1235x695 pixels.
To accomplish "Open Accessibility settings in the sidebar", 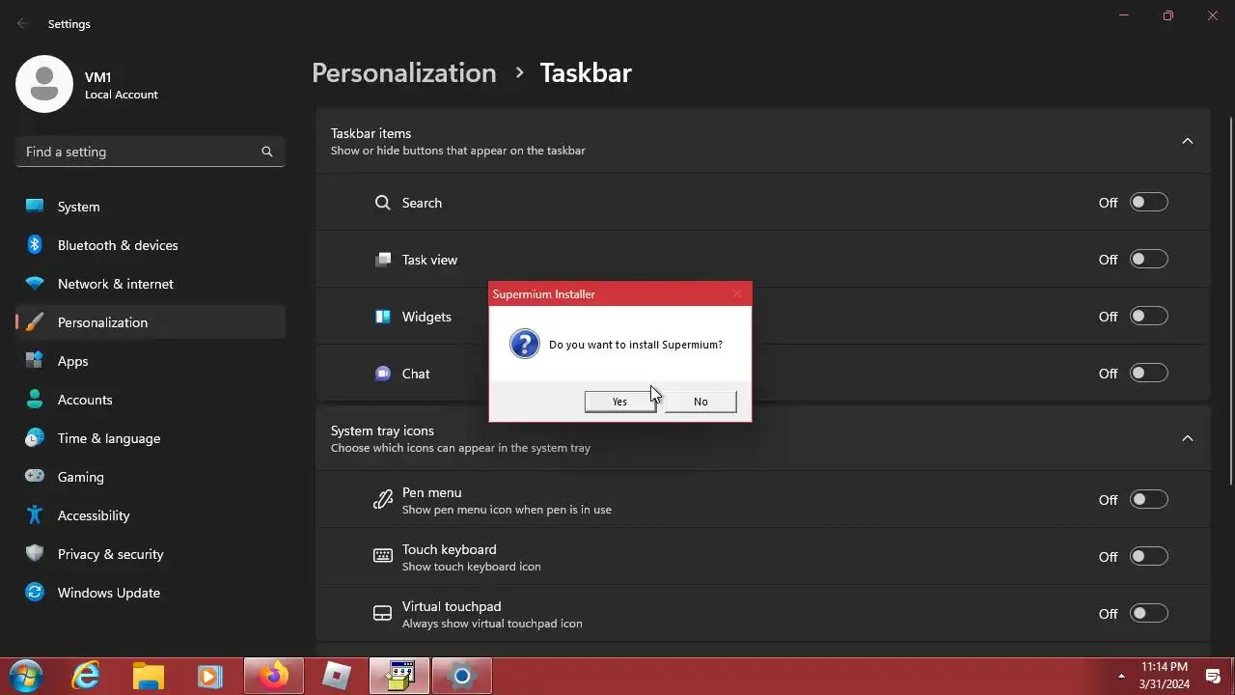I will pos(151,515).
